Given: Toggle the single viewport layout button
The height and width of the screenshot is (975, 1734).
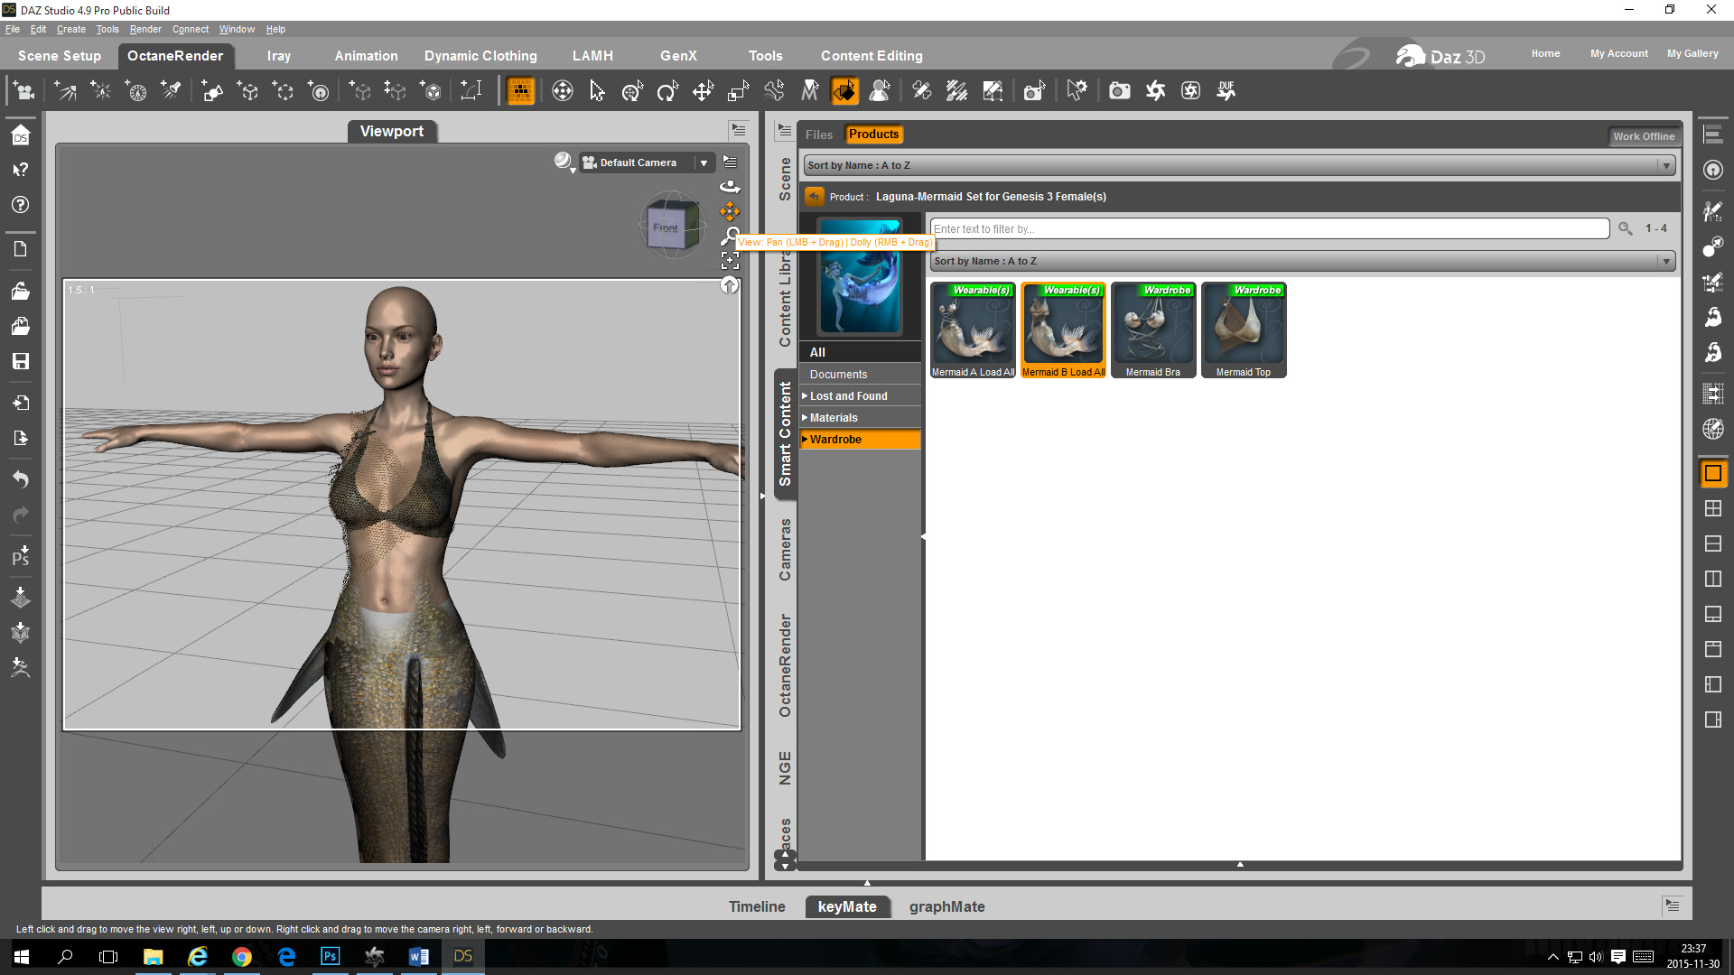Looking at the screenshot, I should (1712, 473).
